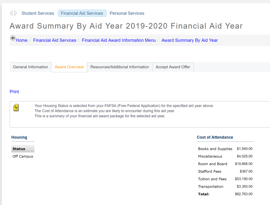Open the Personal Services menu
The image size is (270, 205).
click(x=127, y=13)
